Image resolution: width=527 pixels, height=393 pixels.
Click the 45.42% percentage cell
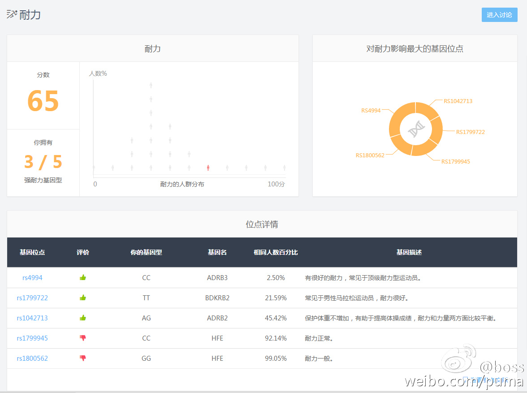(x=276, y=318)
